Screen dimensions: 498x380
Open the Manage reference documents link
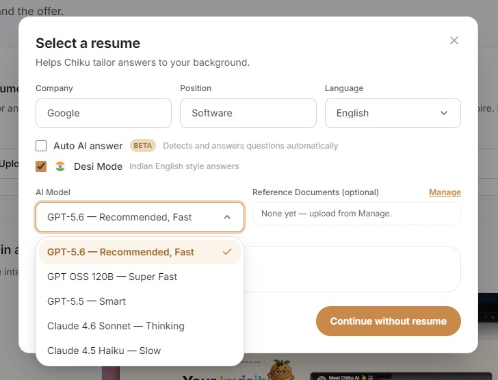tap(445, 192)
